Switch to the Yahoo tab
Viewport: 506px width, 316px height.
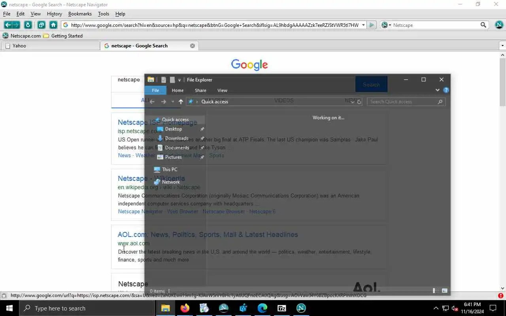coord(50,46)
